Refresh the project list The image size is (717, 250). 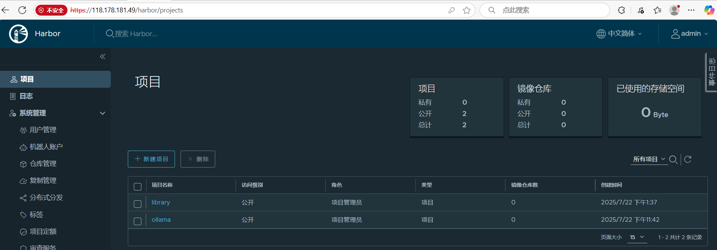pyautogui.click(x=688, y=159)
